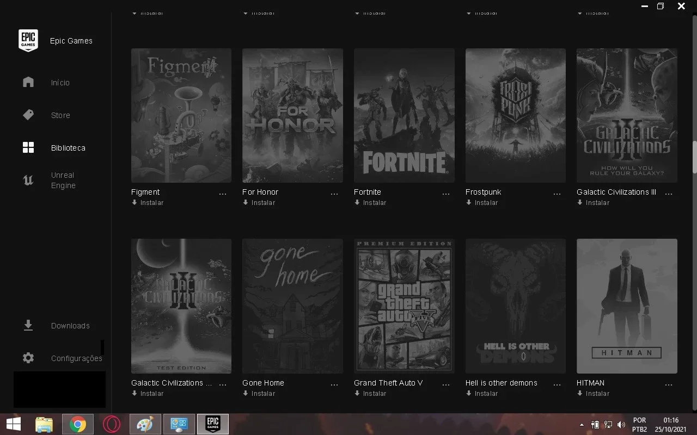Go to Início in the sidebar
This screenshot has height=435, width=697.
[x=60, y=83]
